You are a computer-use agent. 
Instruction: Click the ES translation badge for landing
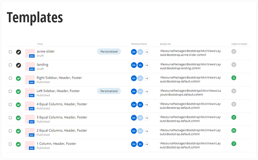click(x=140, y=65)
